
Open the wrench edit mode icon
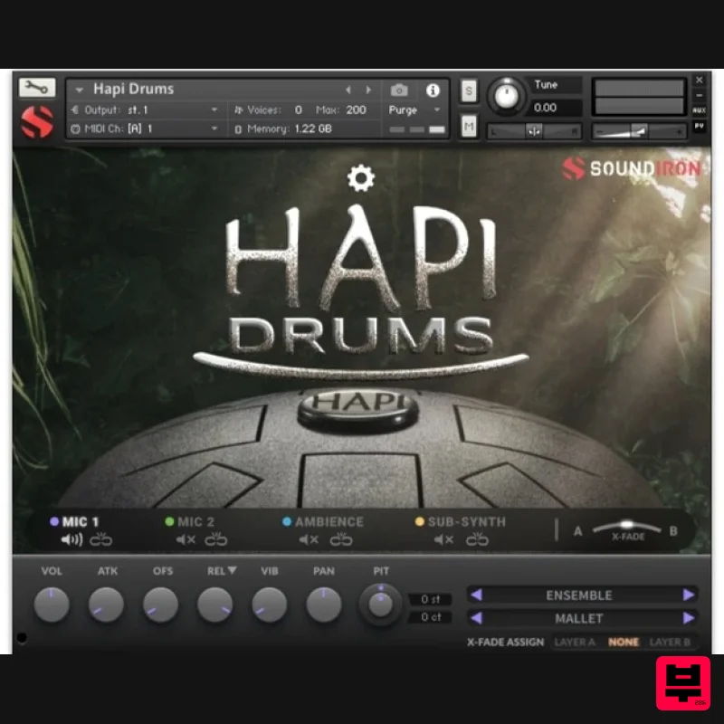coord(37,87)
